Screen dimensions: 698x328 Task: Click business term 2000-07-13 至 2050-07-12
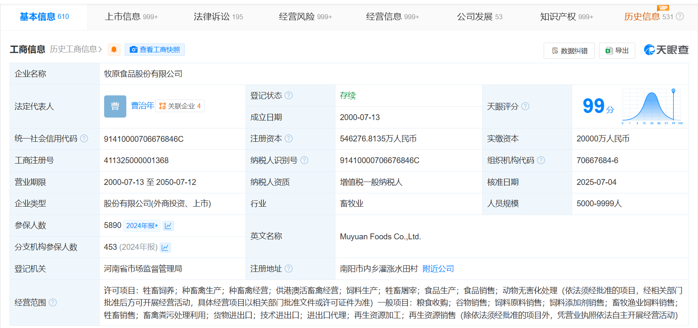(150, 182)
